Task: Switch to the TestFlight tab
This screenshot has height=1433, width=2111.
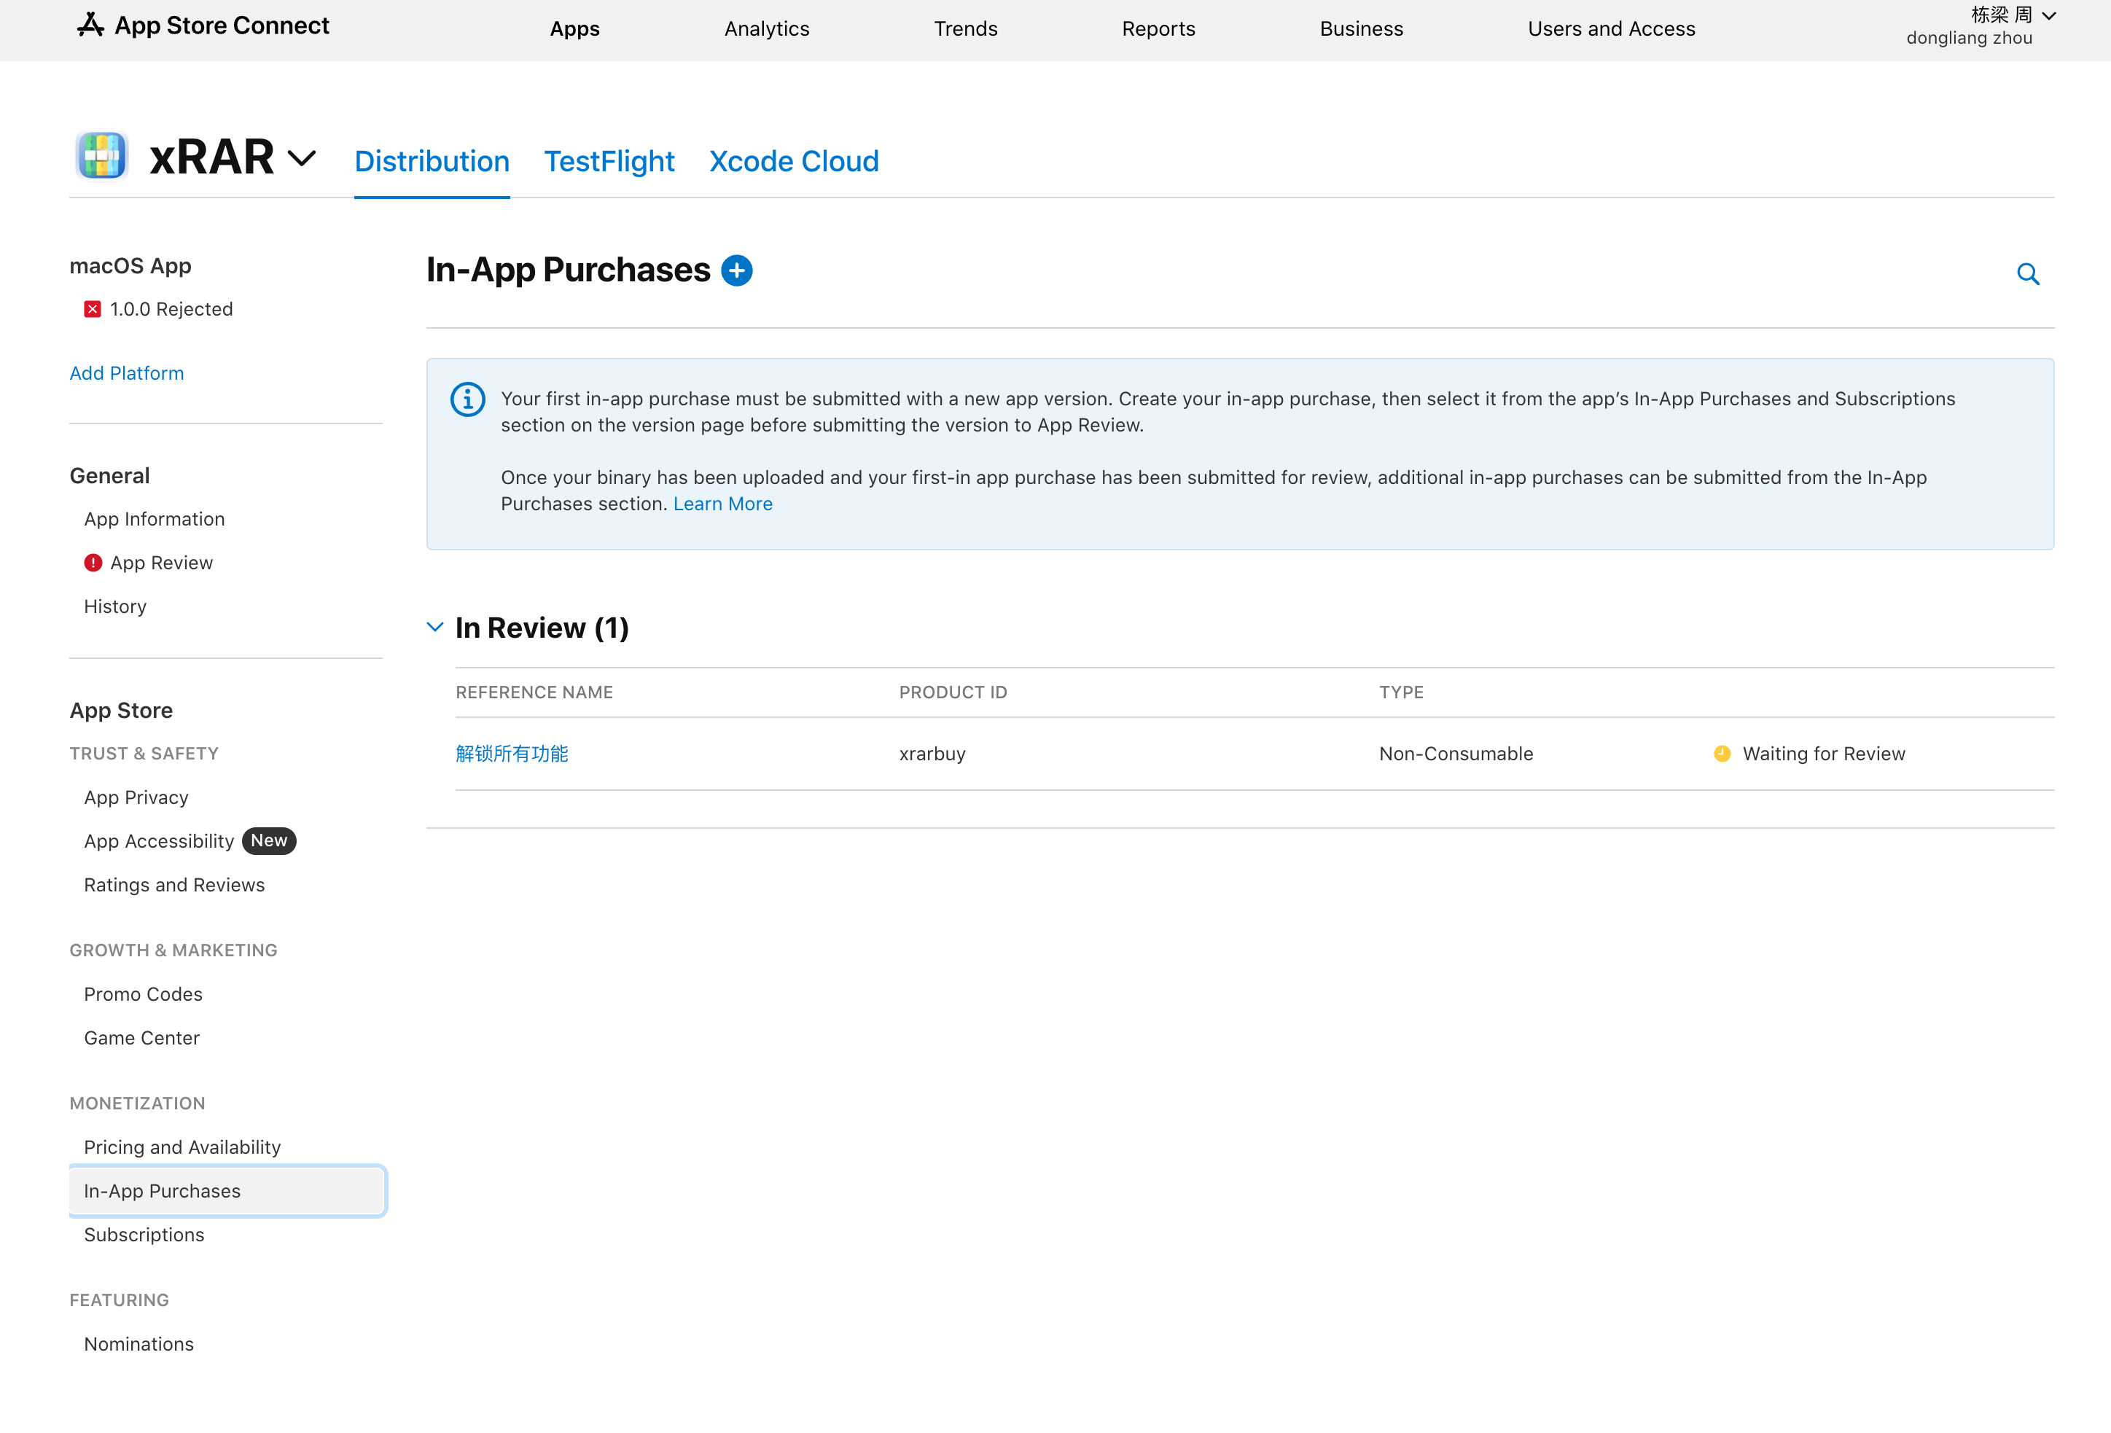Action: point(609,162)
